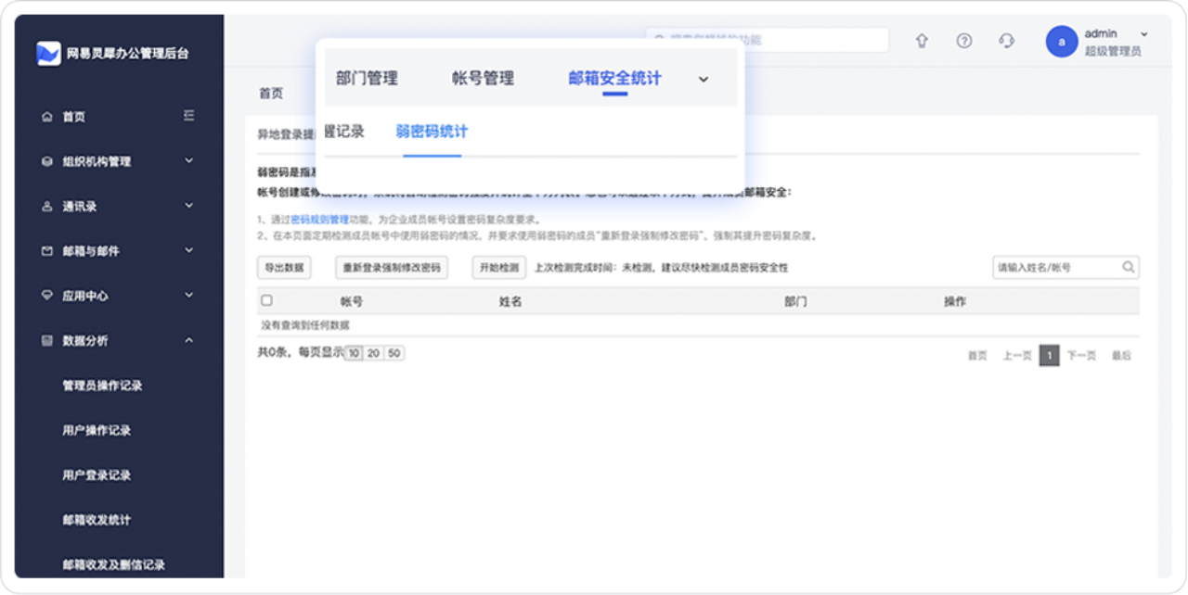1188x595 pixels.
Task: Click the sidebar collapse icon beside 首页
Action: 189,116
